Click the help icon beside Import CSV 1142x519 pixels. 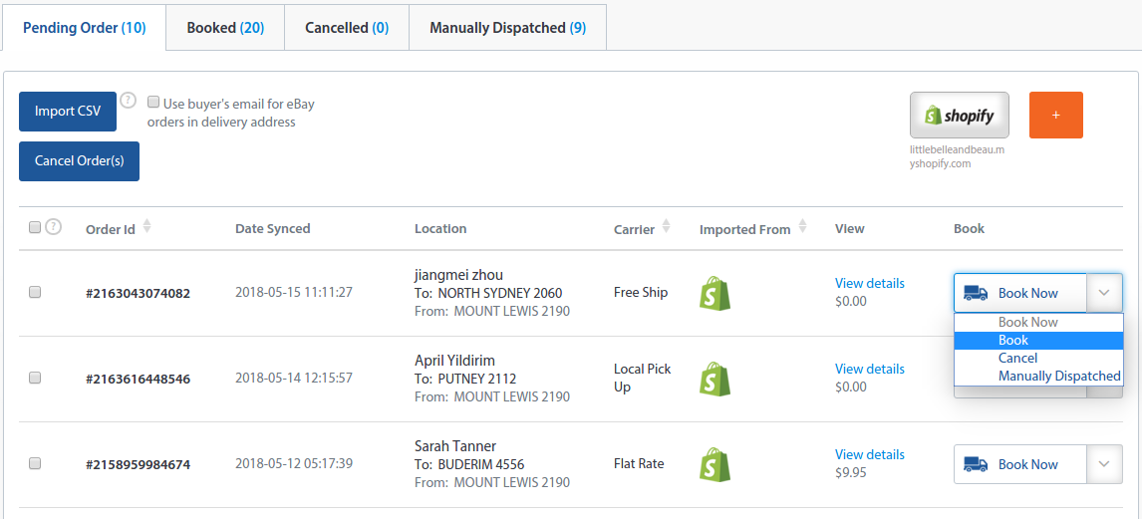129,100
